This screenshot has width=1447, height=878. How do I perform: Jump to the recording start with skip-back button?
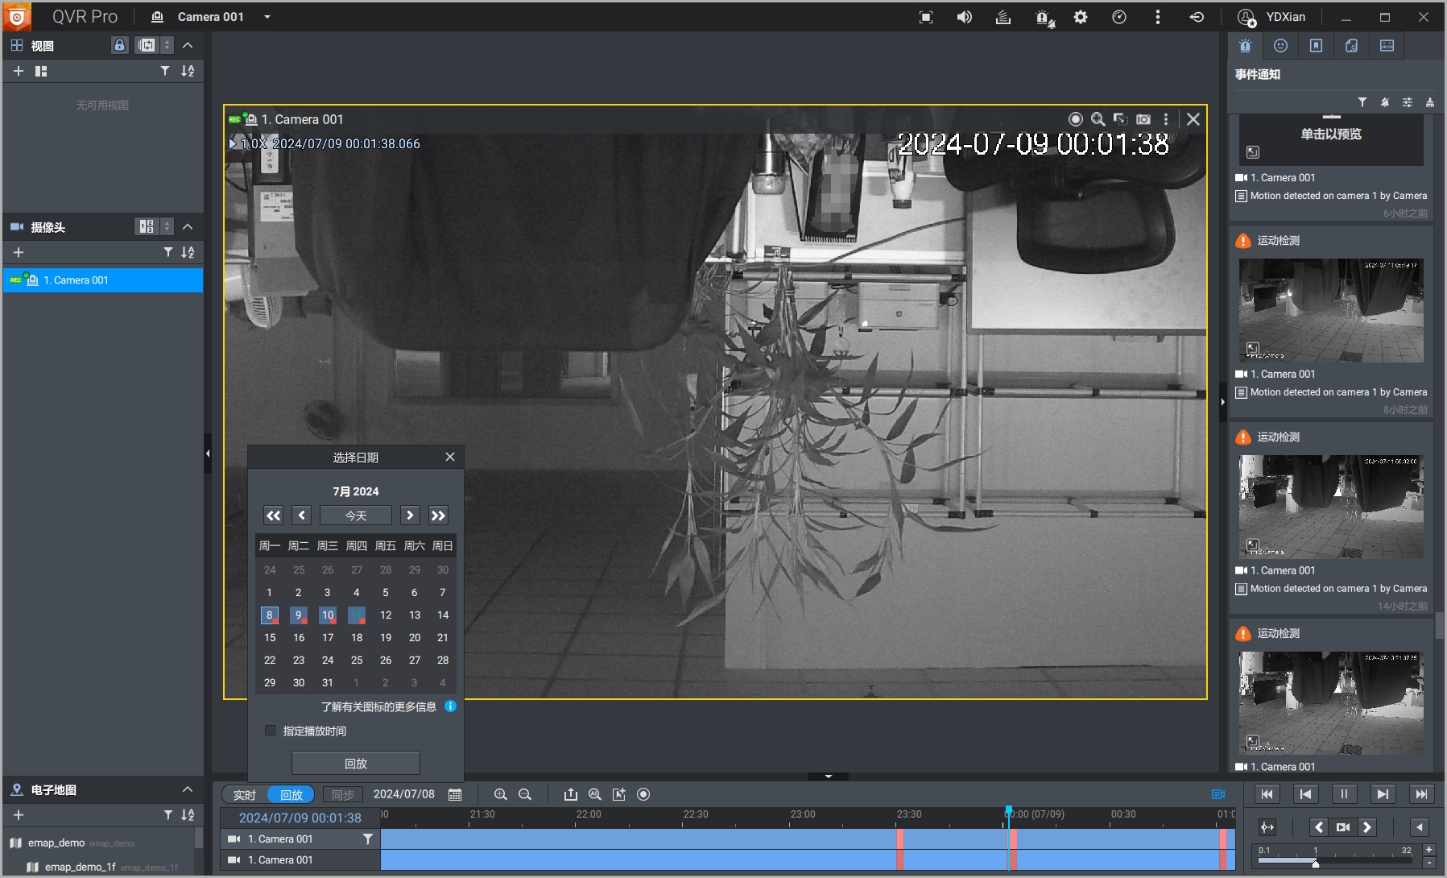click(x=1267, y=794)
